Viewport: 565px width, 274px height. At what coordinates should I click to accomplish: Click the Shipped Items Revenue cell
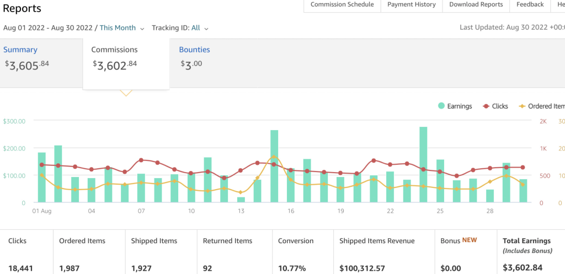(382, 252)
